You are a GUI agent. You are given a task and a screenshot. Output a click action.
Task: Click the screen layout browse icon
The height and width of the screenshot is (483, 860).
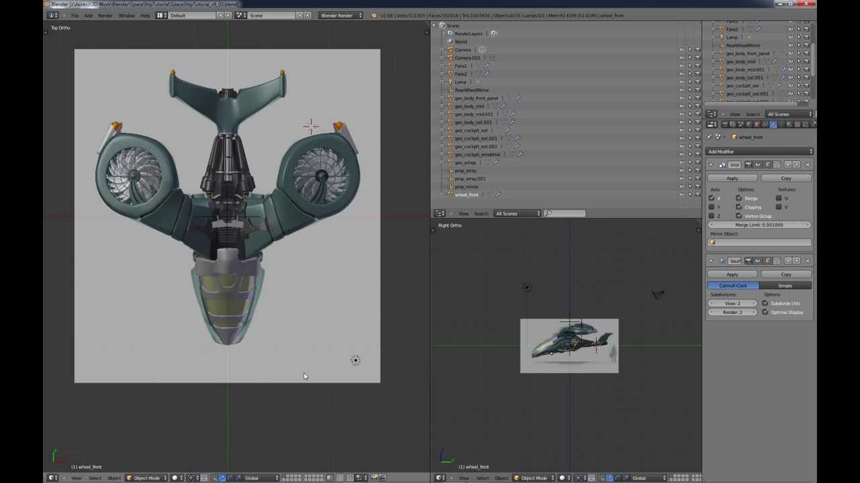point(161,15)
